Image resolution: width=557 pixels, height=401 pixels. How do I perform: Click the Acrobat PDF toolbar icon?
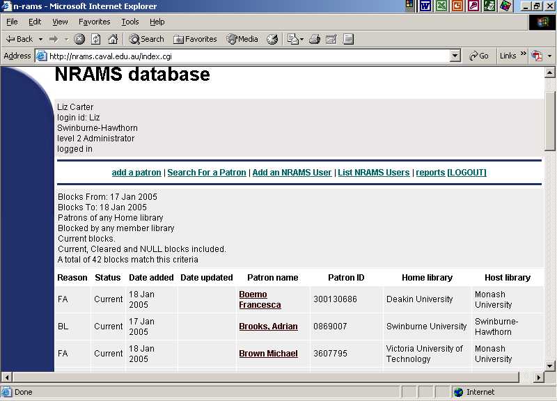click(536, 56)
